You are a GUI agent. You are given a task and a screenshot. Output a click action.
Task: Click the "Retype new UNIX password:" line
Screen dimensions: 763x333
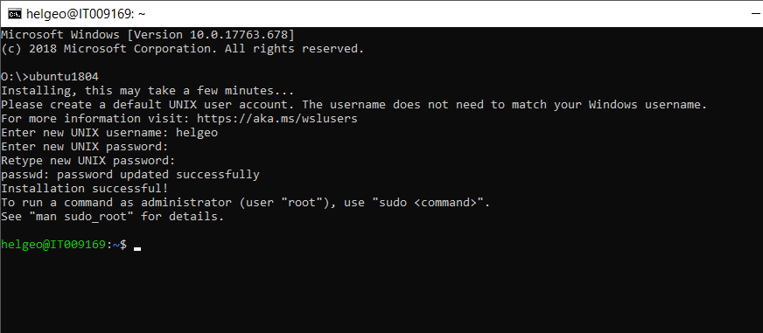[x=88, y=161]
